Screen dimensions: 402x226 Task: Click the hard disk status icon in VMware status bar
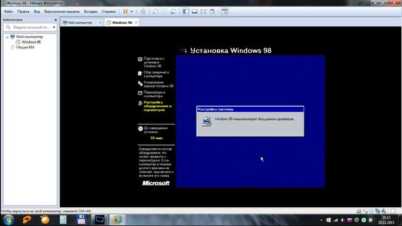point(359,212)
